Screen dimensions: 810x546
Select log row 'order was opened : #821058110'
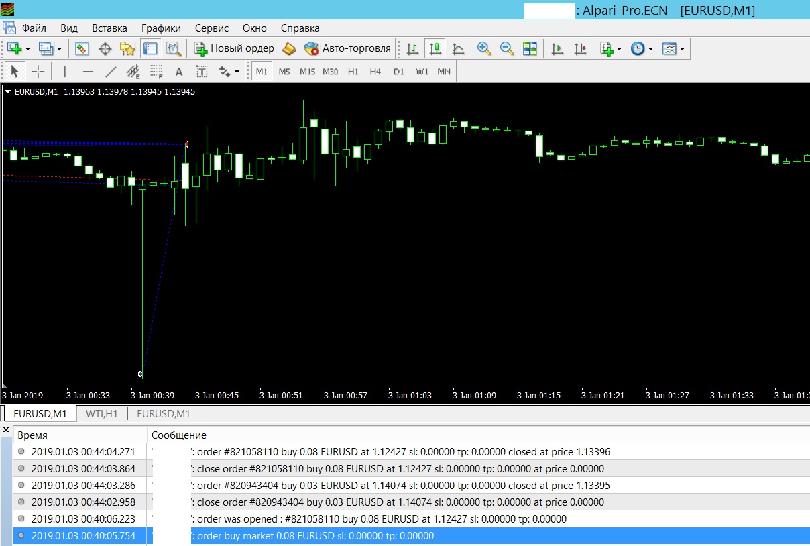point(411,519)
